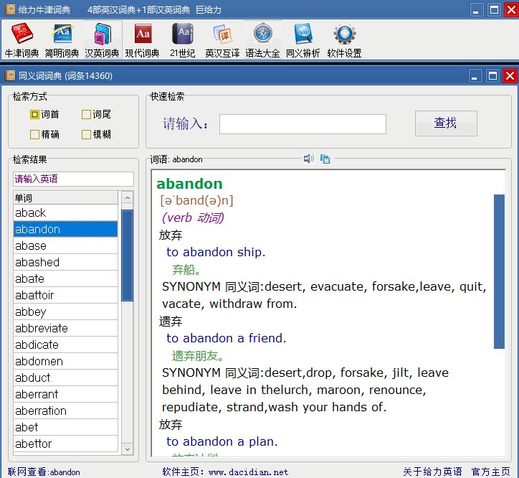Screen dimensions: 519x478
Task: Click the 查找 search button
Action: 446,123
